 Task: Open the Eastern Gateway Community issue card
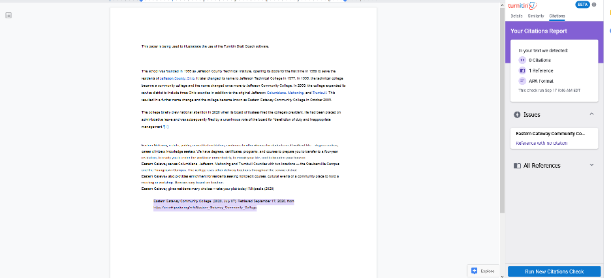click(552, 138)
